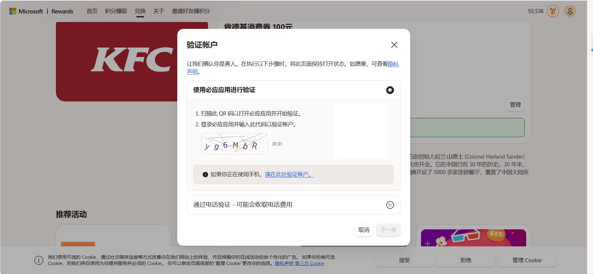Select the 通过电话验证 radio option

point(390,205)
